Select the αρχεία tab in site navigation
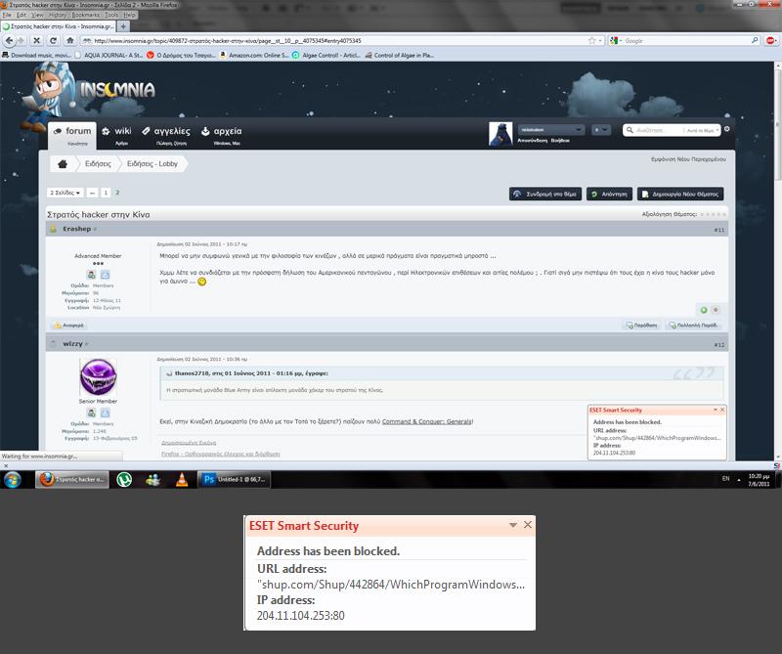Image resolution: width=782 pixels, height=654 pixels. pos(222,136)
